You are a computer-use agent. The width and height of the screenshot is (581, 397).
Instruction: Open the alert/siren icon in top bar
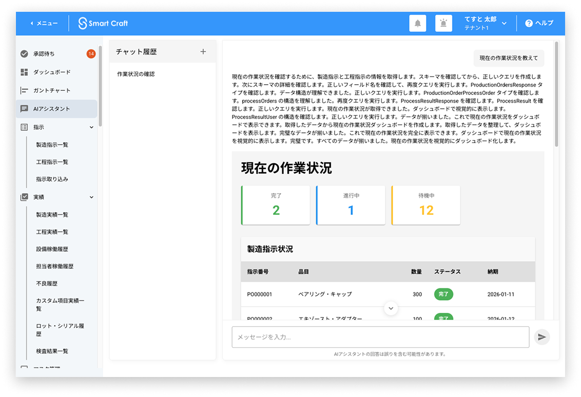point(443,23)
